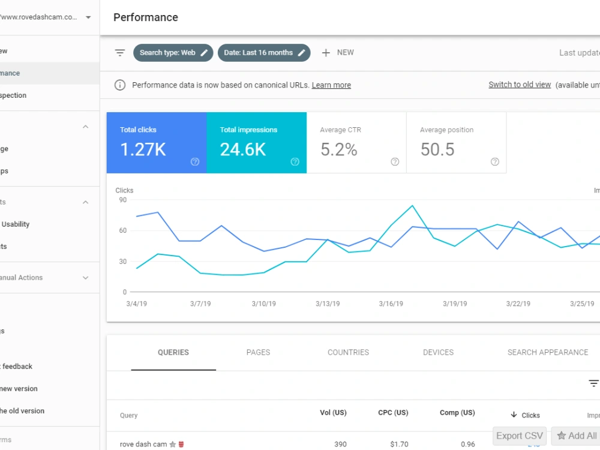Open help icon on Total impressions card

pos(295,162)
